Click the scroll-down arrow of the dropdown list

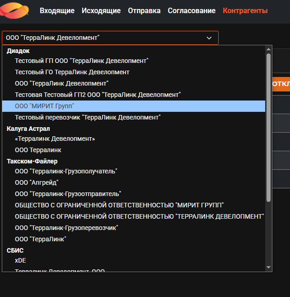[268, 268]
